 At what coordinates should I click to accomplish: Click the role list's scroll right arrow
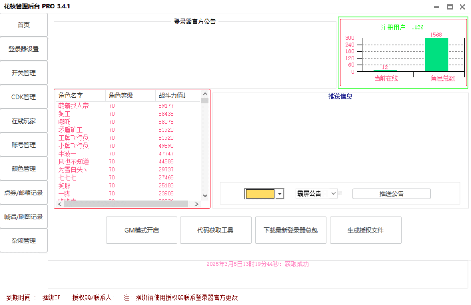(x=197, y=204)
